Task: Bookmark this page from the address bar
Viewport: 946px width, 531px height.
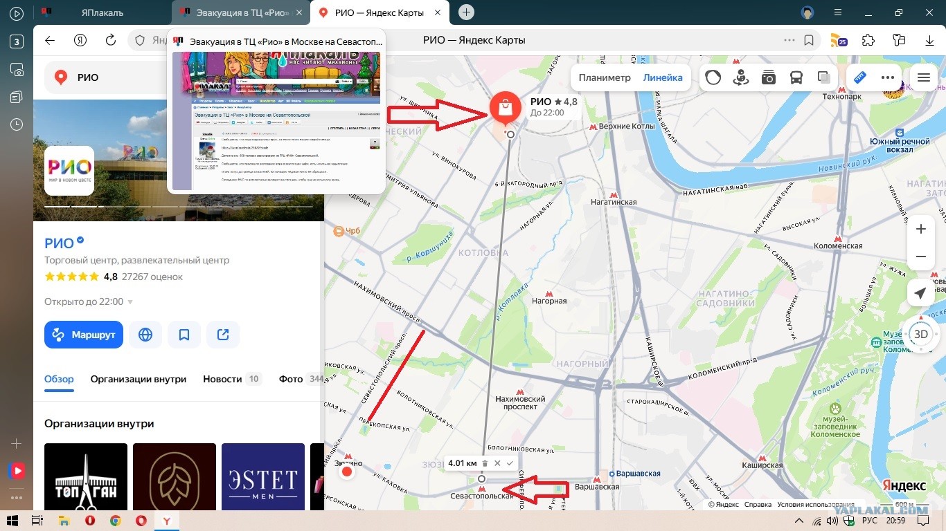Action: click(x=808, y=40)
